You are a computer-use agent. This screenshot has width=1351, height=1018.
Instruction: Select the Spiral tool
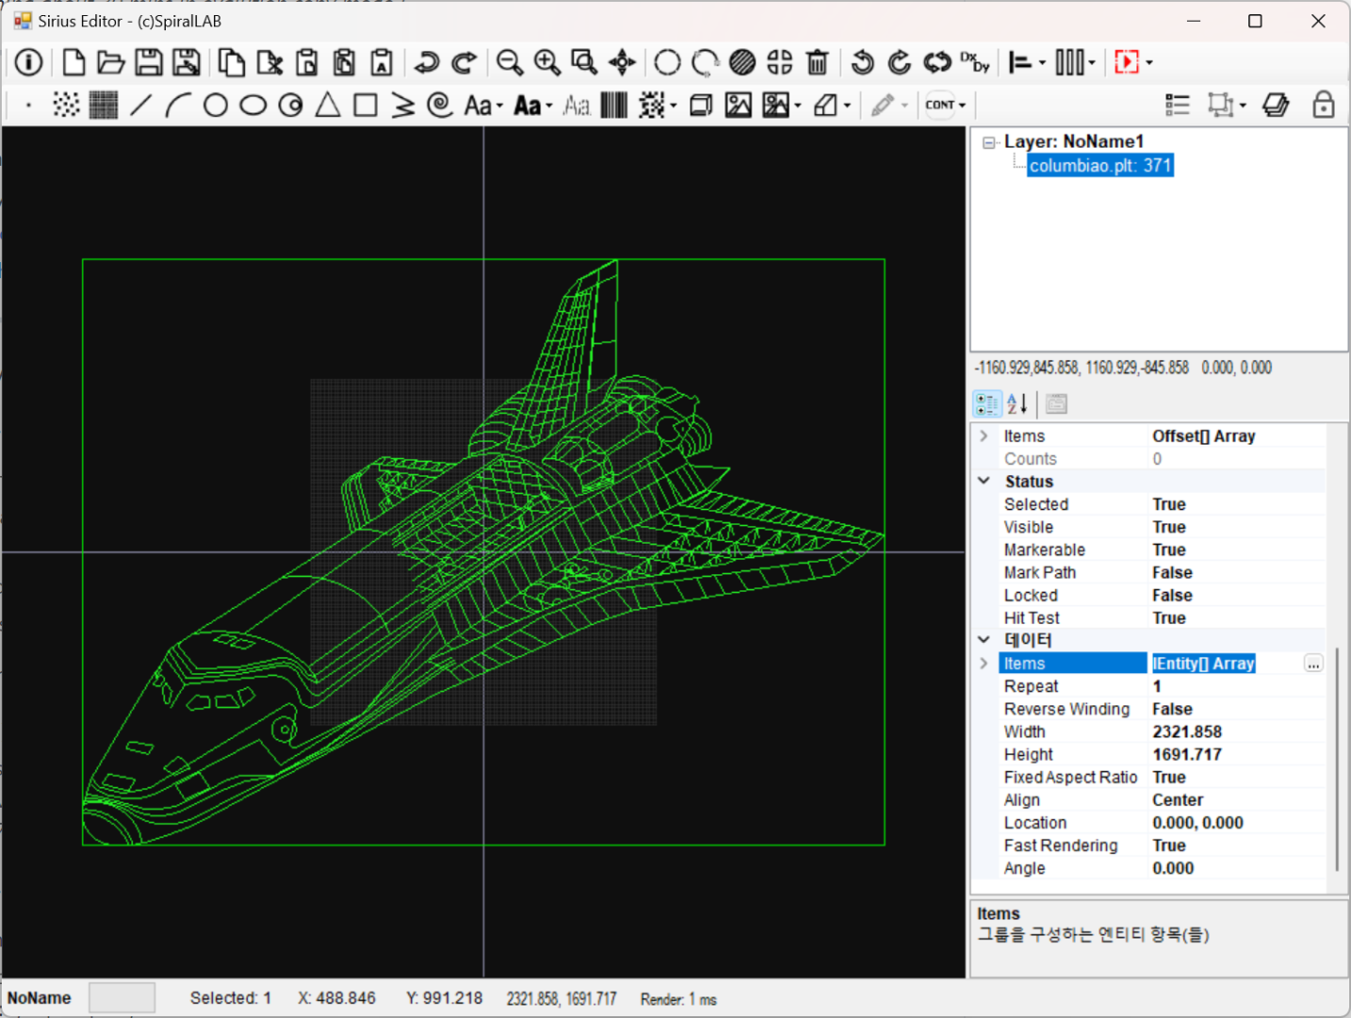pyautogui.click(x=440, y=105)
